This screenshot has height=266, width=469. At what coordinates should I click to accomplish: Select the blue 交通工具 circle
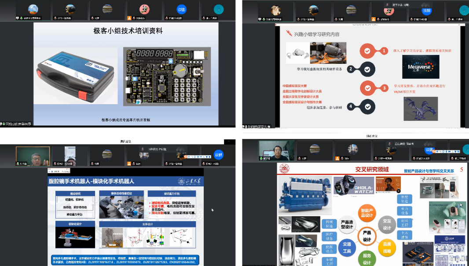(x=346, y=247)
